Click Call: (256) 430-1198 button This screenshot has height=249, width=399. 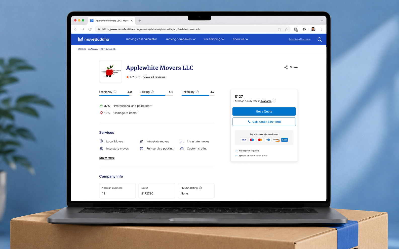pyautogui.click(x=264, y=122)
